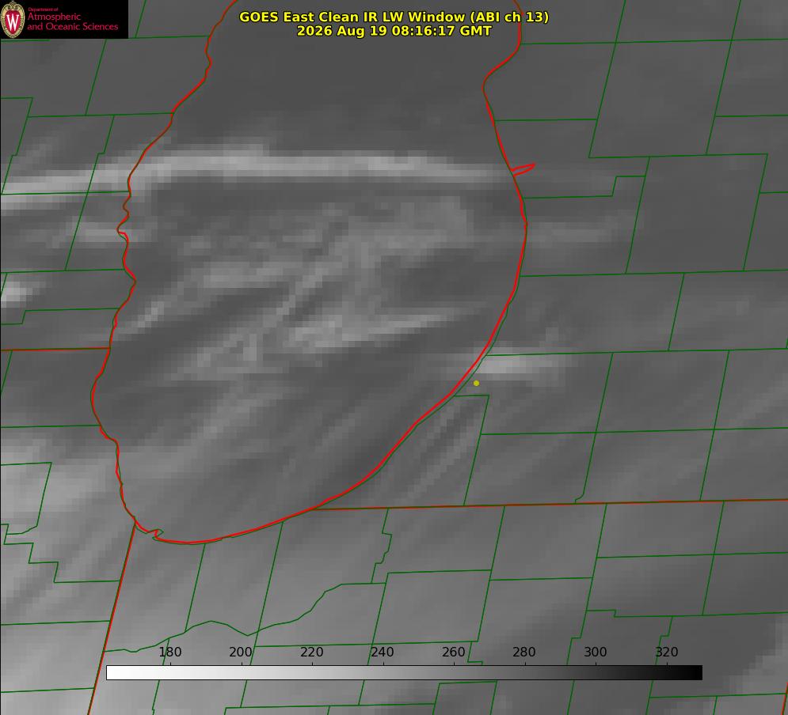Click the small "Department of" text

43,9
